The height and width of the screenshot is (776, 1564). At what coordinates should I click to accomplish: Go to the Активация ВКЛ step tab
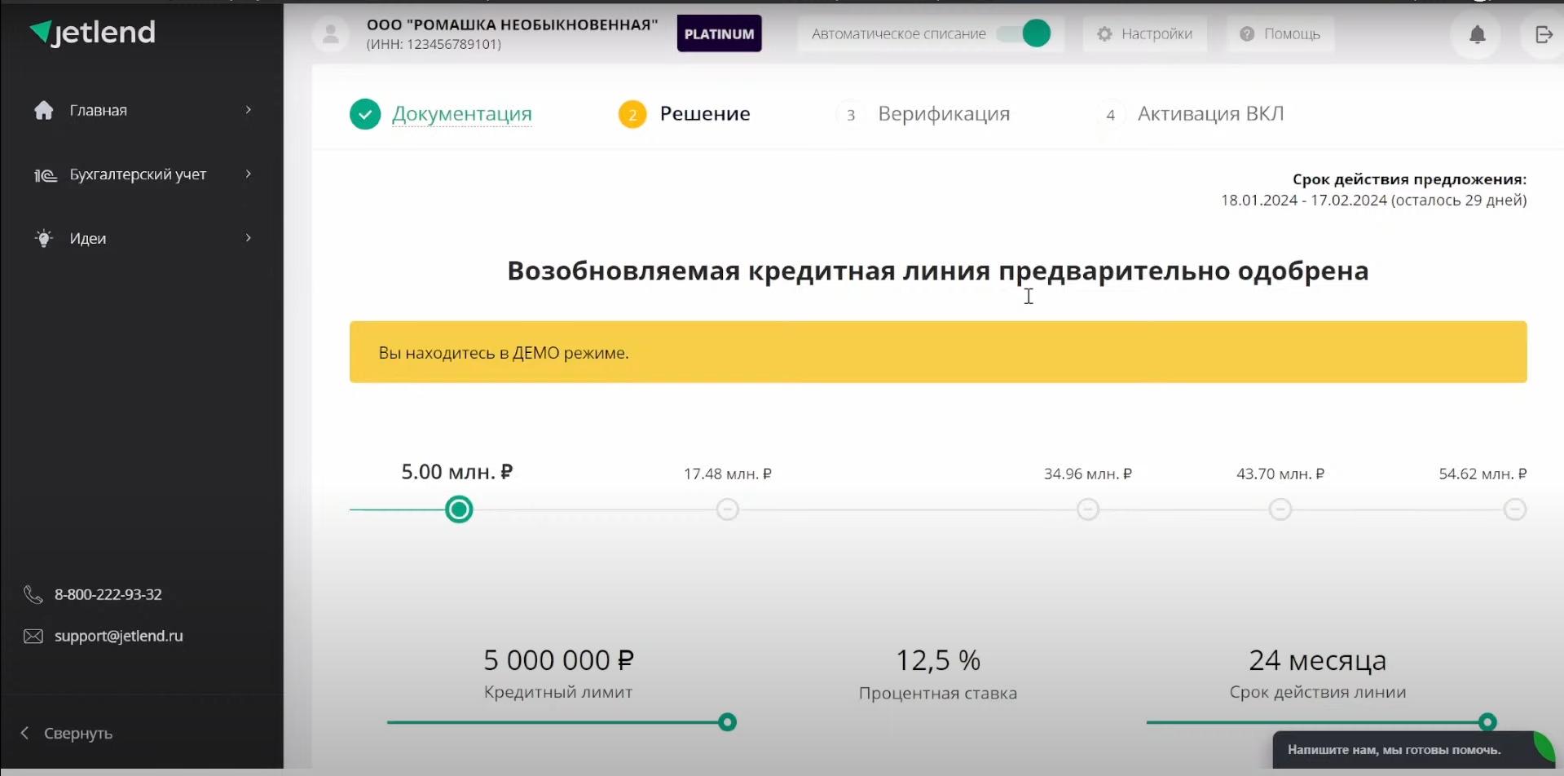click(x=1191, y=114)
